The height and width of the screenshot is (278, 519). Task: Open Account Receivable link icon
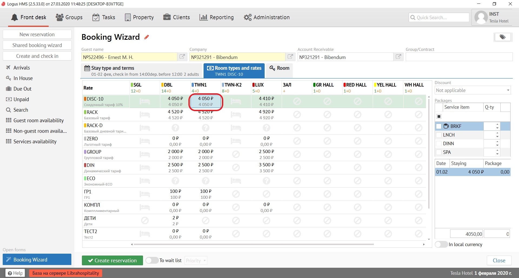(398, 57)
